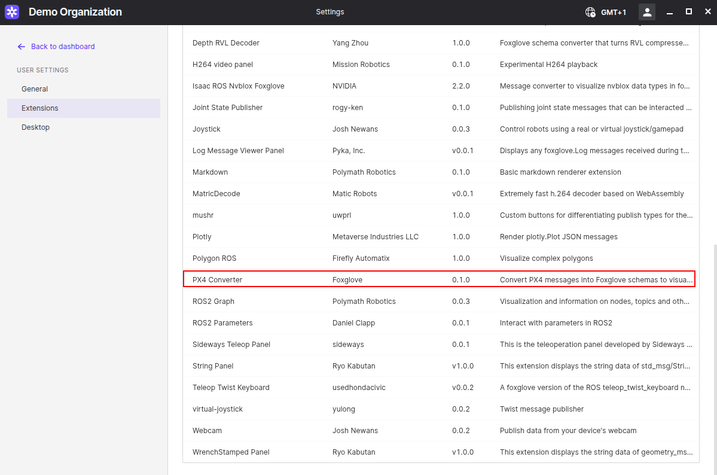Select the mushr extension

(x=441, y=215)
